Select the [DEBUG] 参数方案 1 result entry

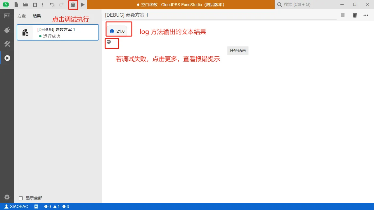(58, 32)
